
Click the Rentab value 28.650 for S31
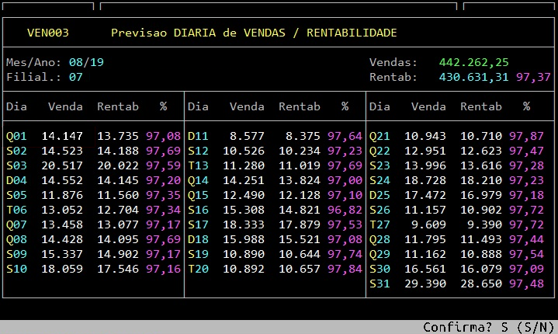(x=481, y=284)
